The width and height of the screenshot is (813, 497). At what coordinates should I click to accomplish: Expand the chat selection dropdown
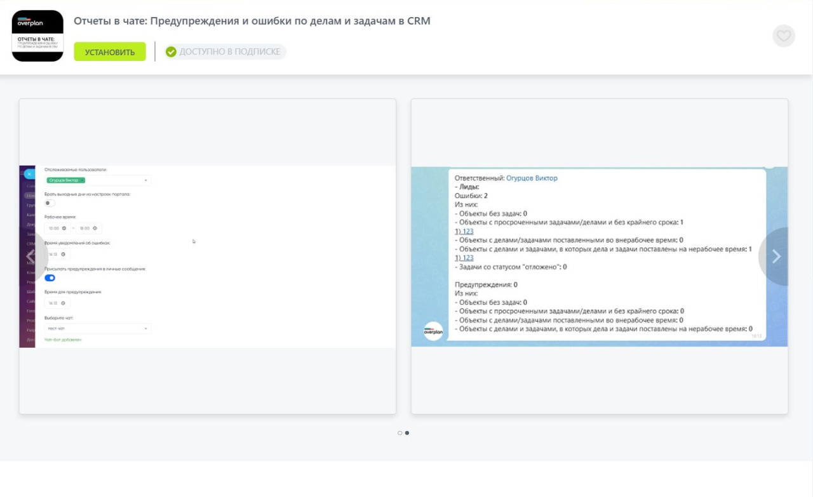145,329
